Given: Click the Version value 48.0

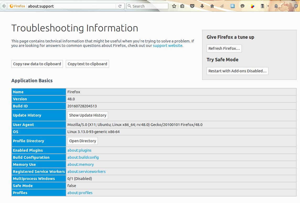Looking at the screenshot, I should [71, 99].
